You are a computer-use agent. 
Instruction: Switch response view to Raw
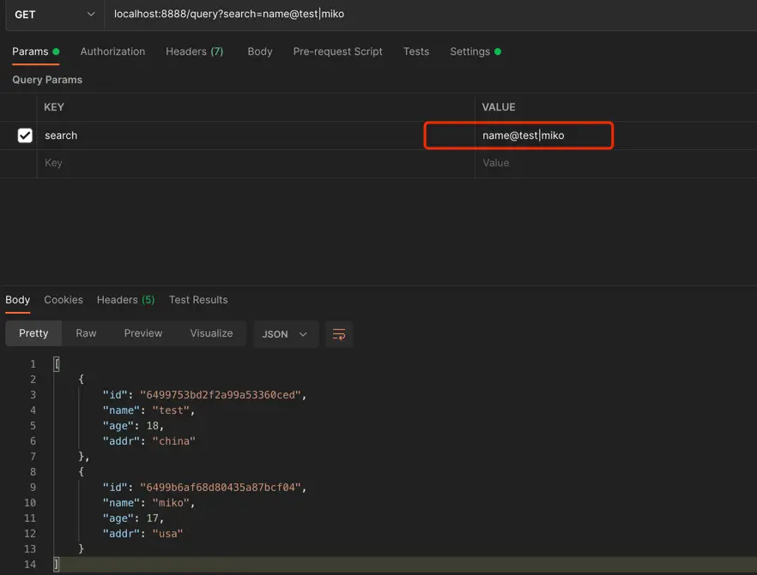coord(86,333)
